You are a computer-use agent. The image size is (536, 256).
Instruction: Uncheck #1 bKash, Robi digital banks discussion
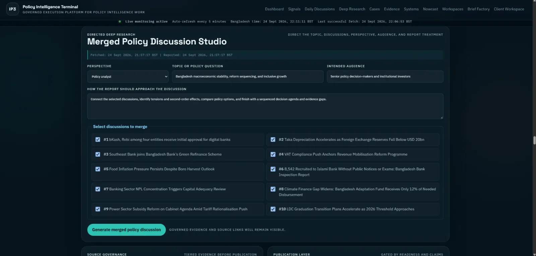98,139
